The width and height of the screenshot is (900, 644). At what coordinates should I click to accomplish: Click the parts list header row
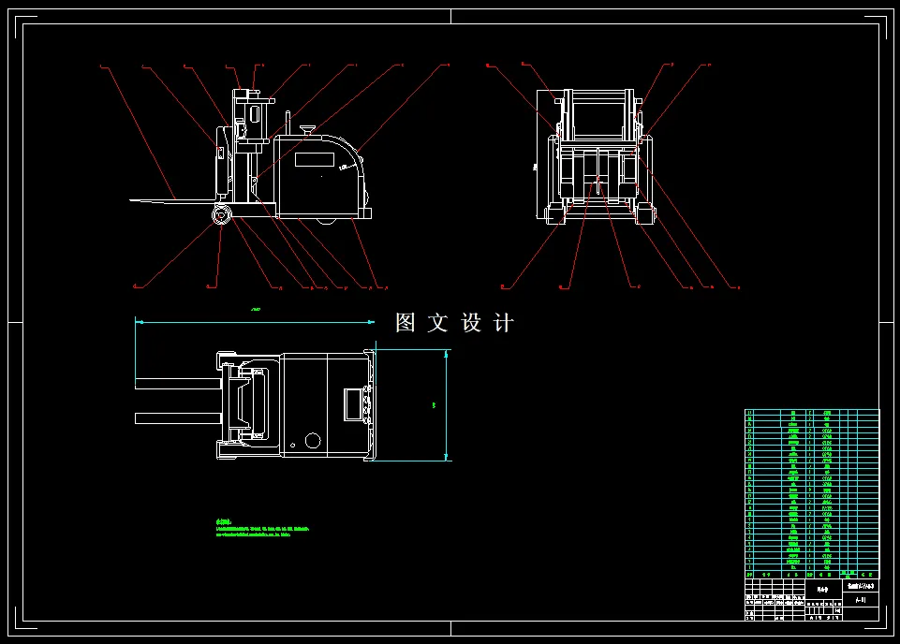812,574
